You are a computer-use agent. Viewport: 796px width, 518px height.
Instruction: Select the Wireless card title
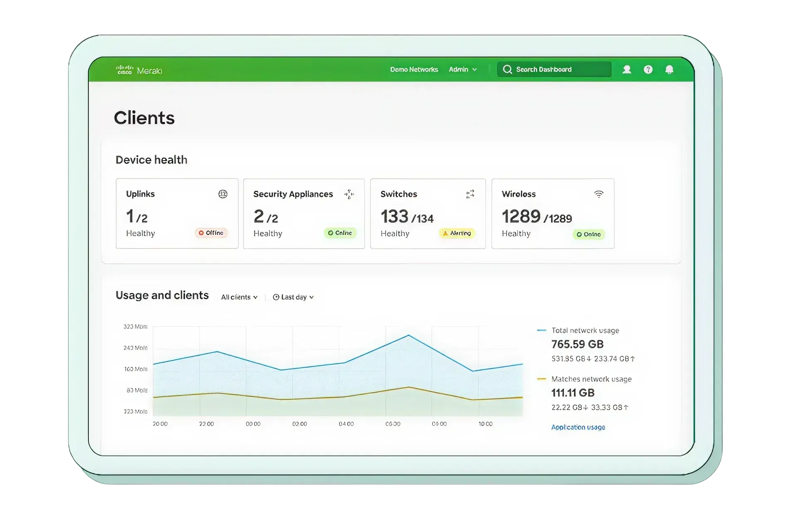pos(519,194)
